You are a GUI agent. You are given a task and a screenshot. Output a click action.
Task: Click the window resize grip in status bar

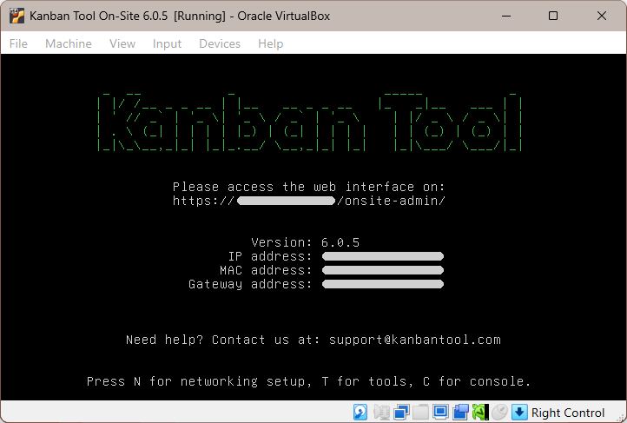[621, 418]
